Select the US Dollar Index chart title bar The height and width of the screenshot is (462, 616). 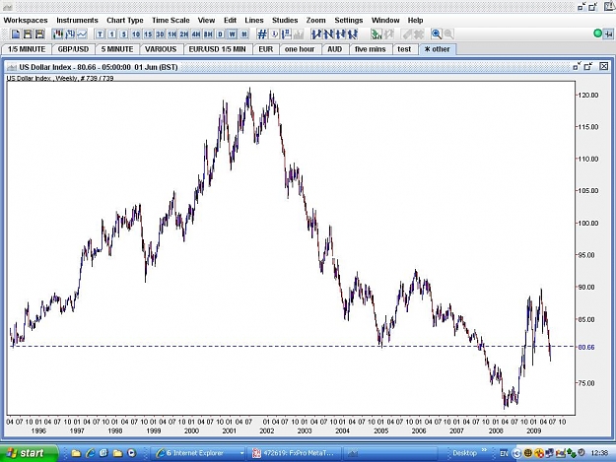308,67
